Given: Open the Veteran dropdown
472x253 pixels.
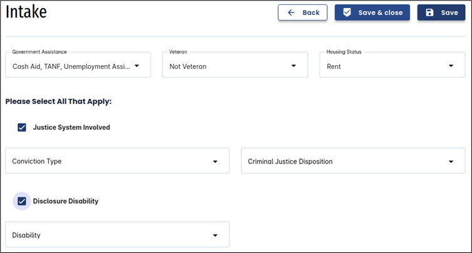Looking at the screenshot, I should point(235,65).
